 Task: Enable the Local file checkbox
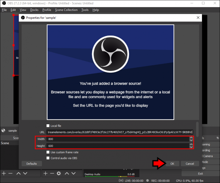click(48, 126)
